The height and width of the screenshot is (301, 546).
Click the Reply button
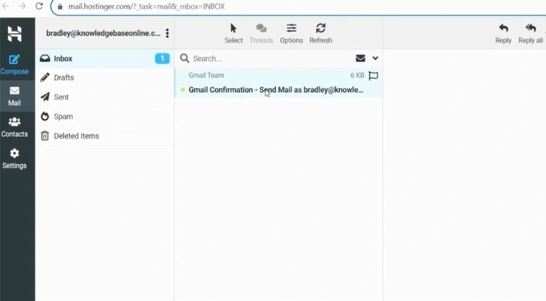[503, 33]
